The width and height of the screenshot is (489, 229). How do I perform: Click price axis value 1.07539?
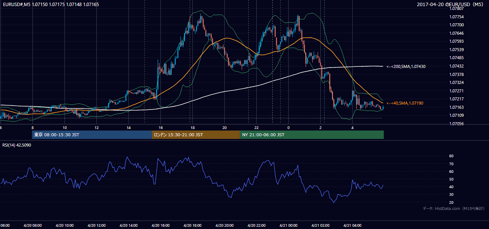pyautogui.click(x=457, y=50)
